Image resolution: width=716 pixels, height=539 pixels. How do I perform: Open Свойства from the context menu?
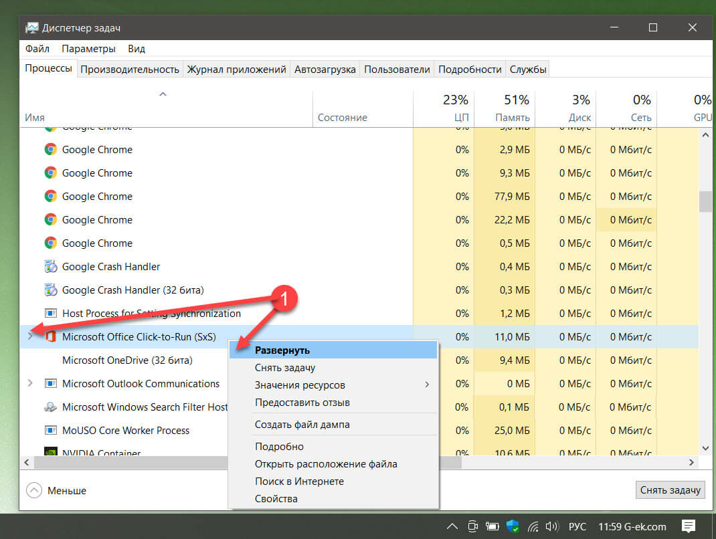click(333, 498)
